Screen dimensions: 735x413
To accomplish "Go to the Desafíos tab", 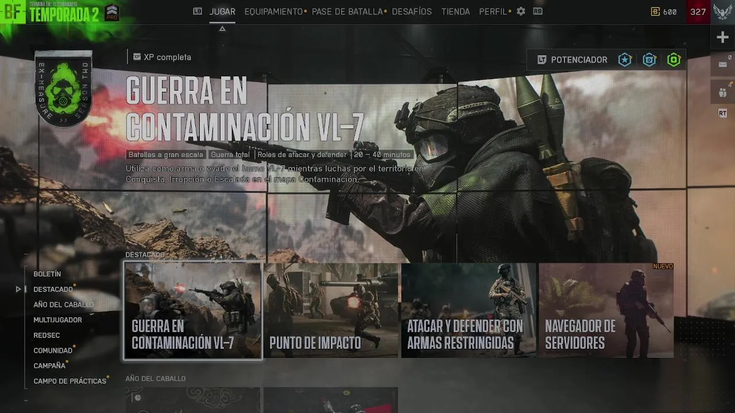I will point(412,11).
